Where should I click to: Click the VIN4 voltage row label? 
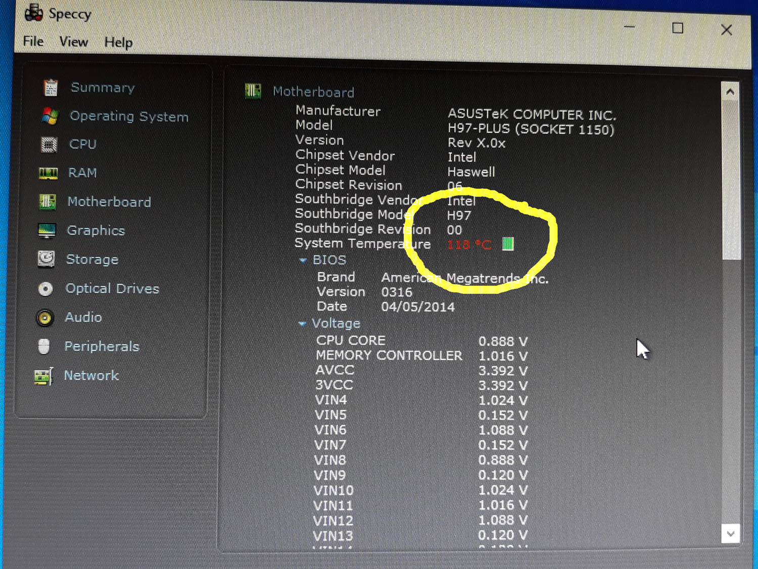click(x=331, y=400)
